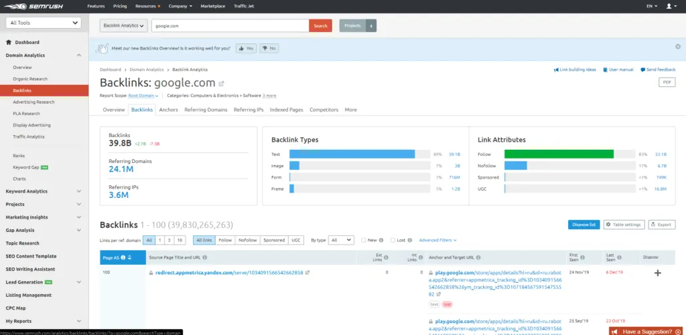686x335 pixels.
Task: Open redirect.appmetrica.yandex.com external link icon
Action: [307, 273]
